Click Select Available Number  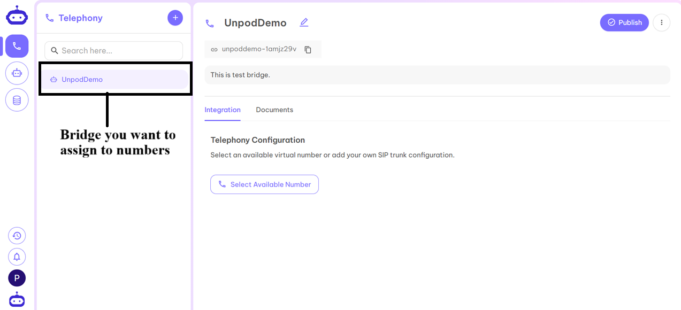pos(264,184)
